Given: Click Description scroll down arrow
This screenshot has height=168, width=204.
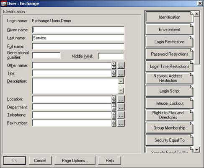Looking at the screenshot, I should (121, 90).
